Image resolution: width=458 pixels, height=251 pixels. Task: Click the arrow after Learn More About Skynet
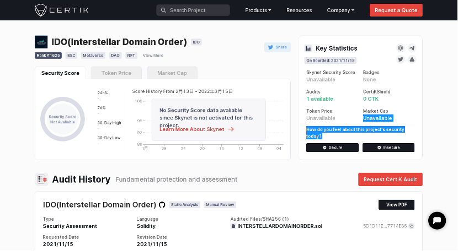click(231, 129)
